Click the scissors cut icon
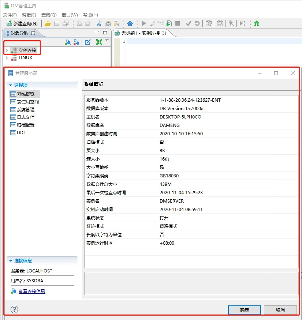The height and width of the screenshot is (320, 302). (99, 24)
